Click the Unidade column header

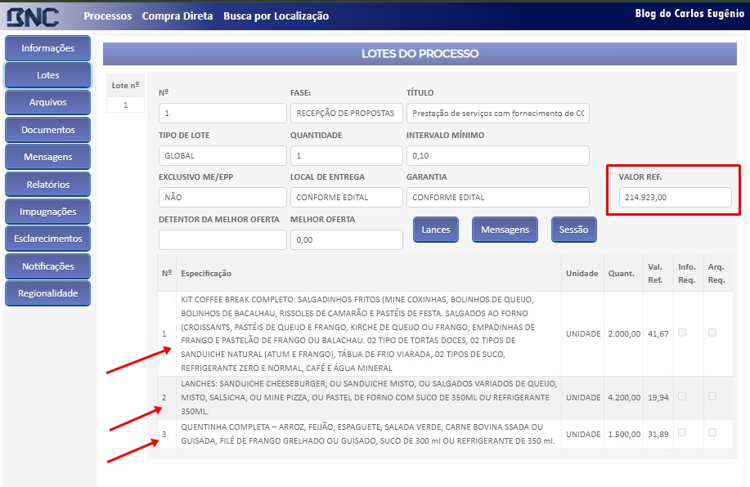click(582, 274)
